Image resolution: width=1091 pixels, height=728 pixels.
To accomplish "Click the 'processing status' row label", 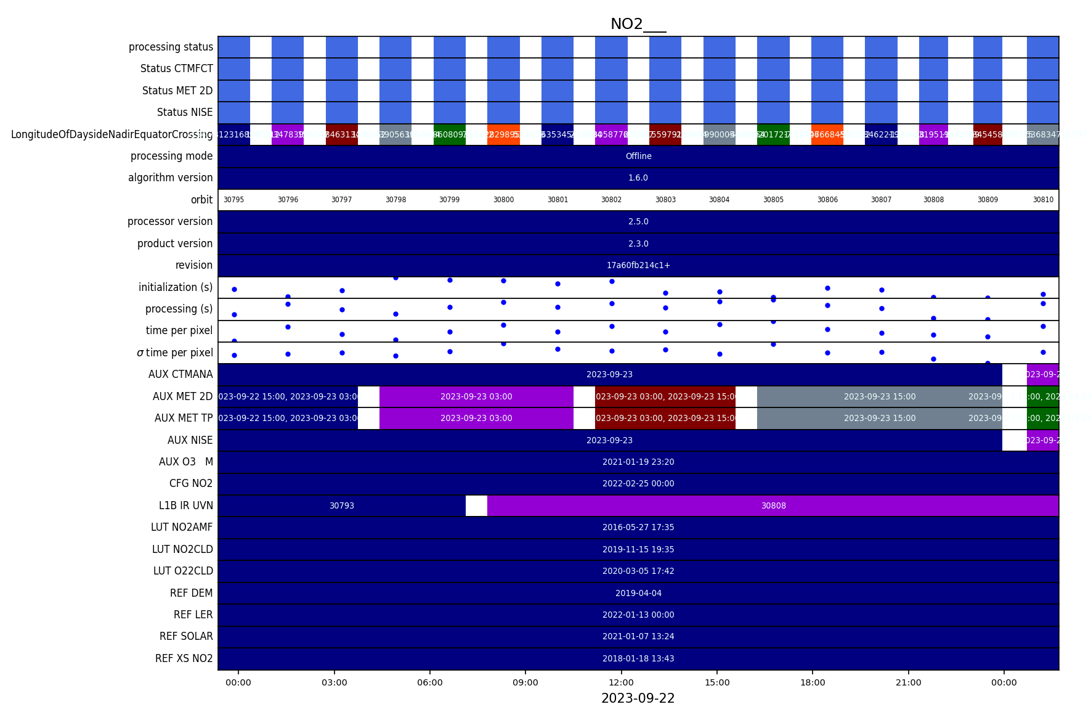I will (x=171, y=47).
